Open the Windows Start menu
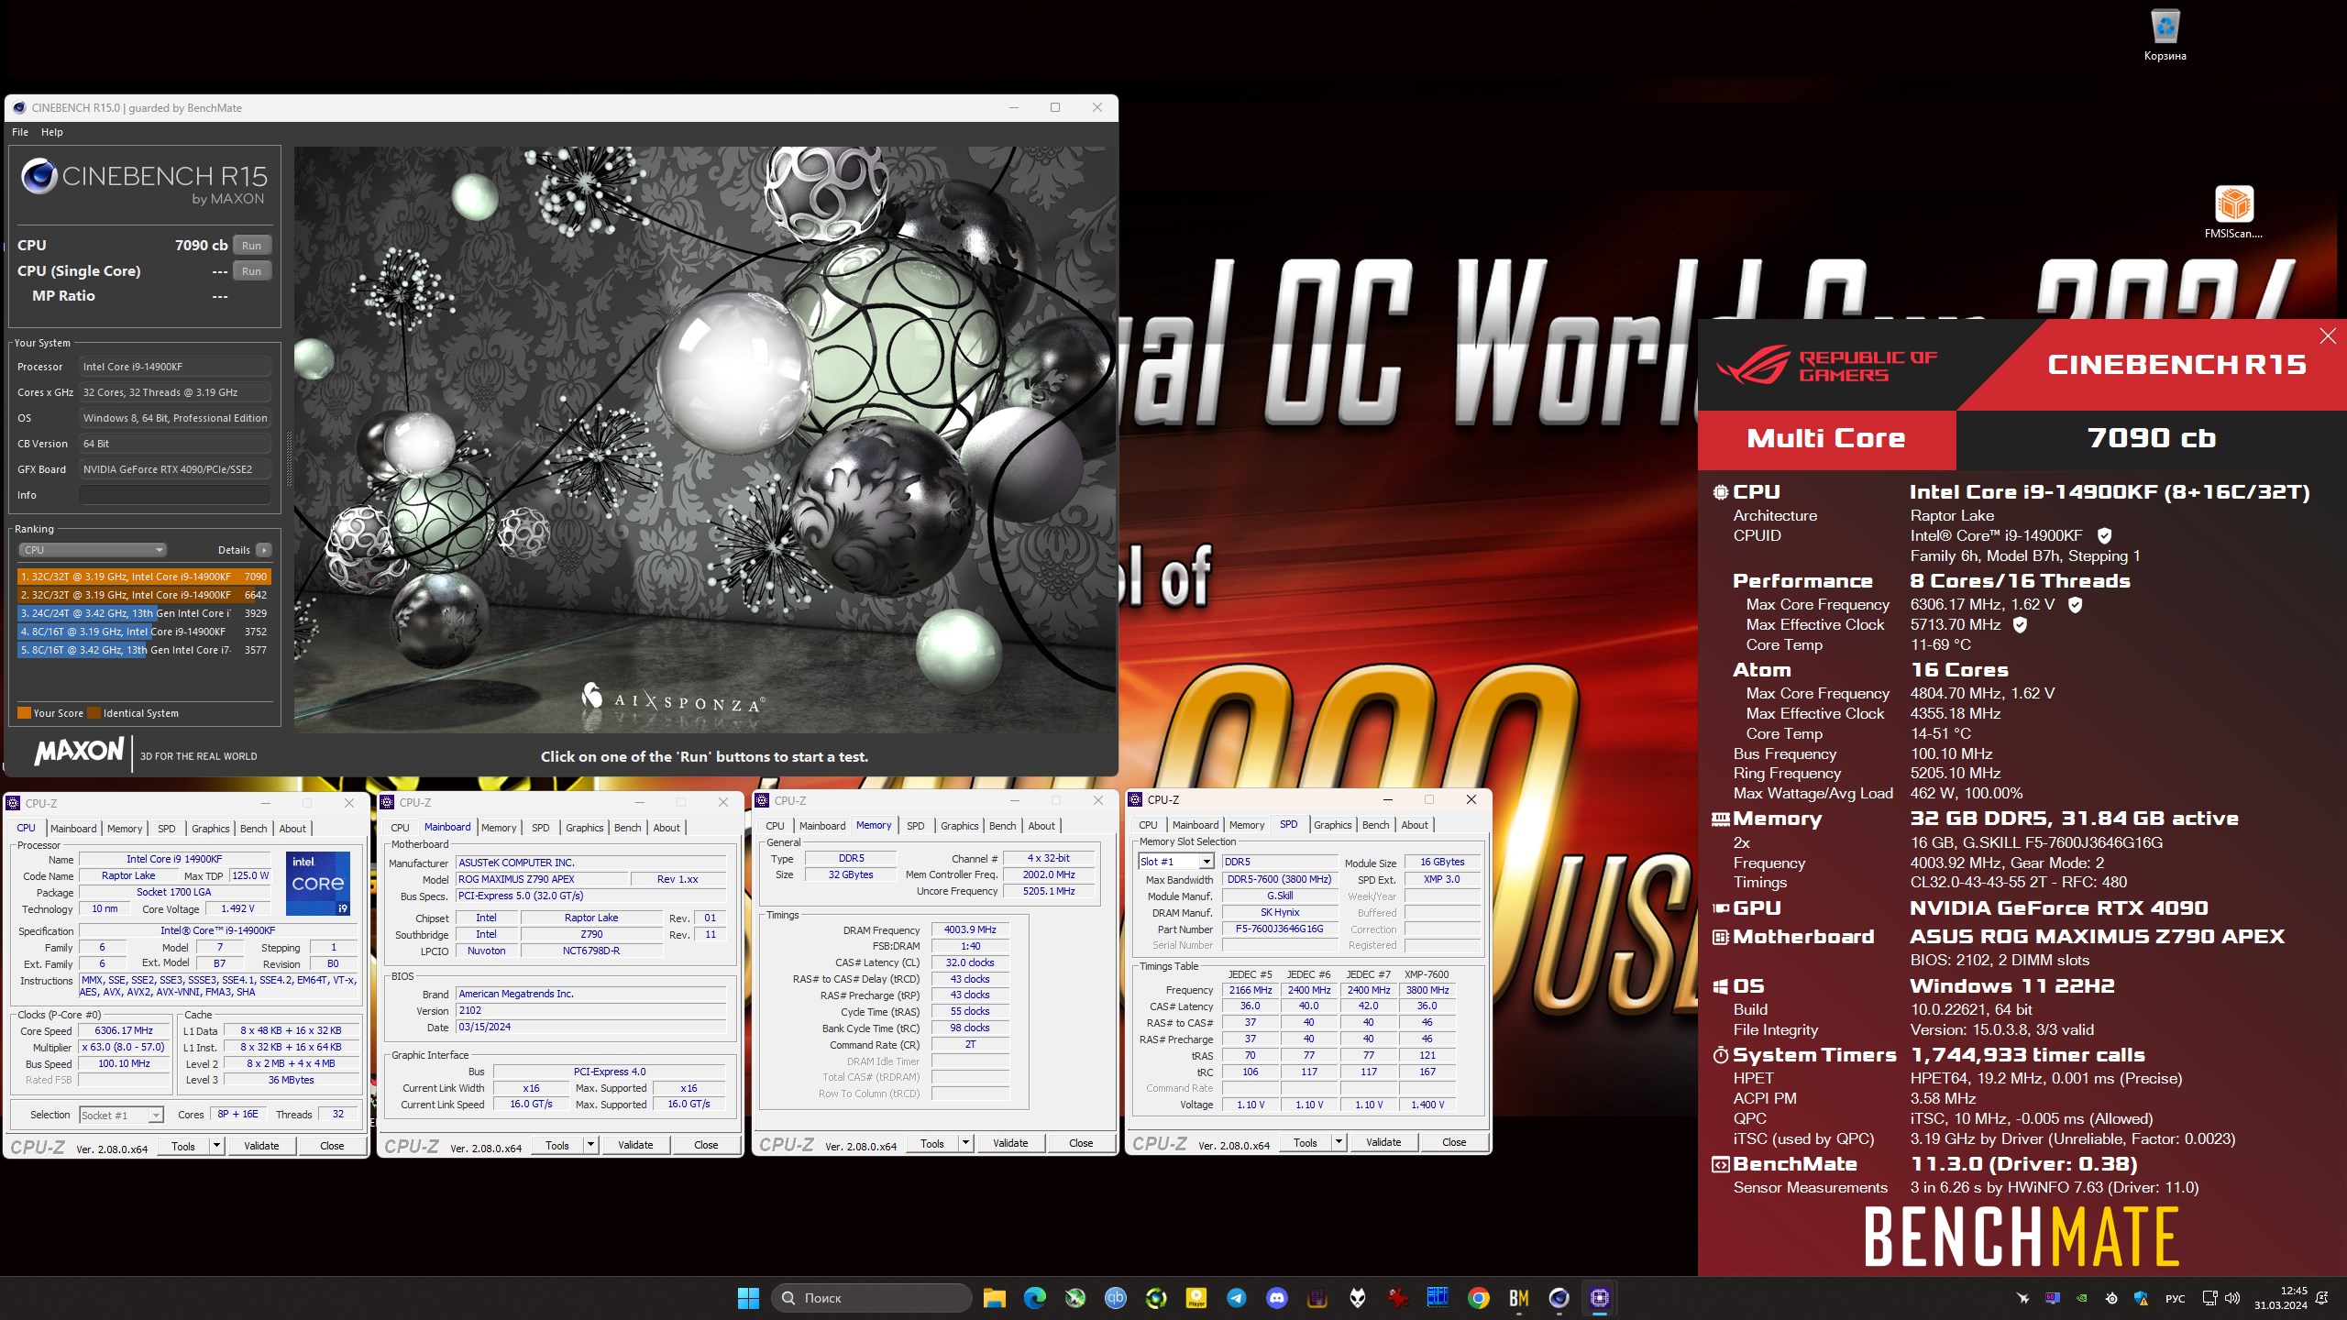This screenshot has height=1320, width=2347. pos(748,1297)
